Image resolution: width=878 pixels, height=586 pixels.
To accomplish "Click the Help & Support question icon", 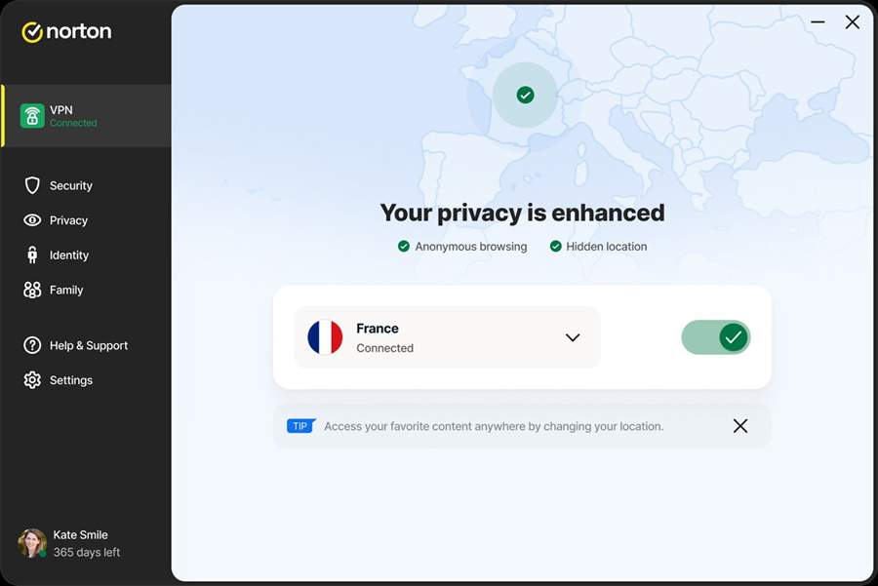I will 32,345.
